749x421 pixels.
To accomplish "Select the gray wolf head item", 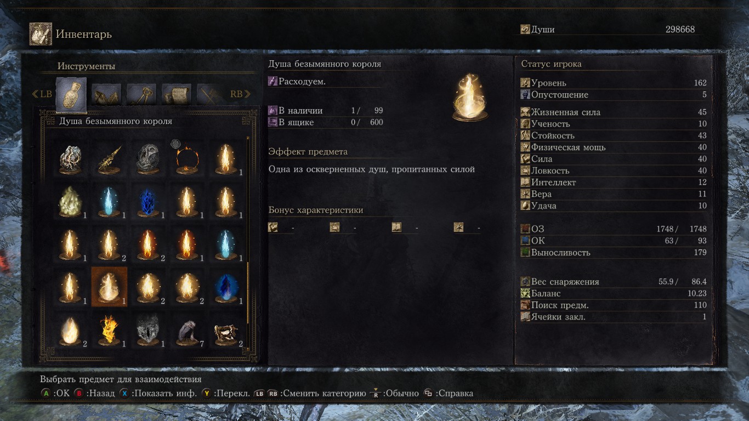I will [148, 329].
